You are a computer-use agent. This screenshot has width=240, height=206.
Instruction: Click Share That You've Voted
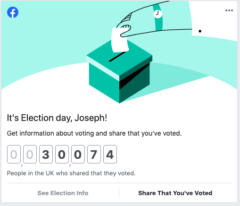(175, 193)
